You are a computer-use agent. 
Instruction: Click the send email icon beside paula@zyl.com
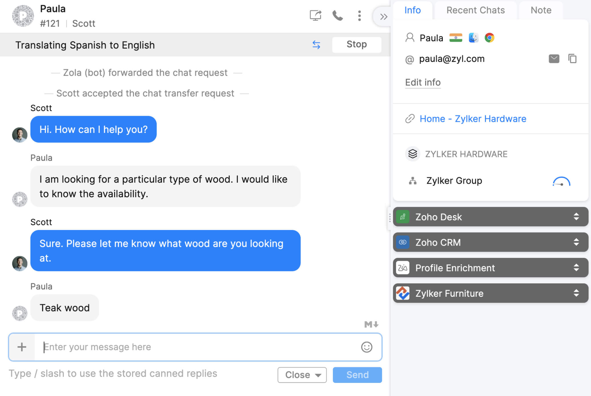pos(554,58)
